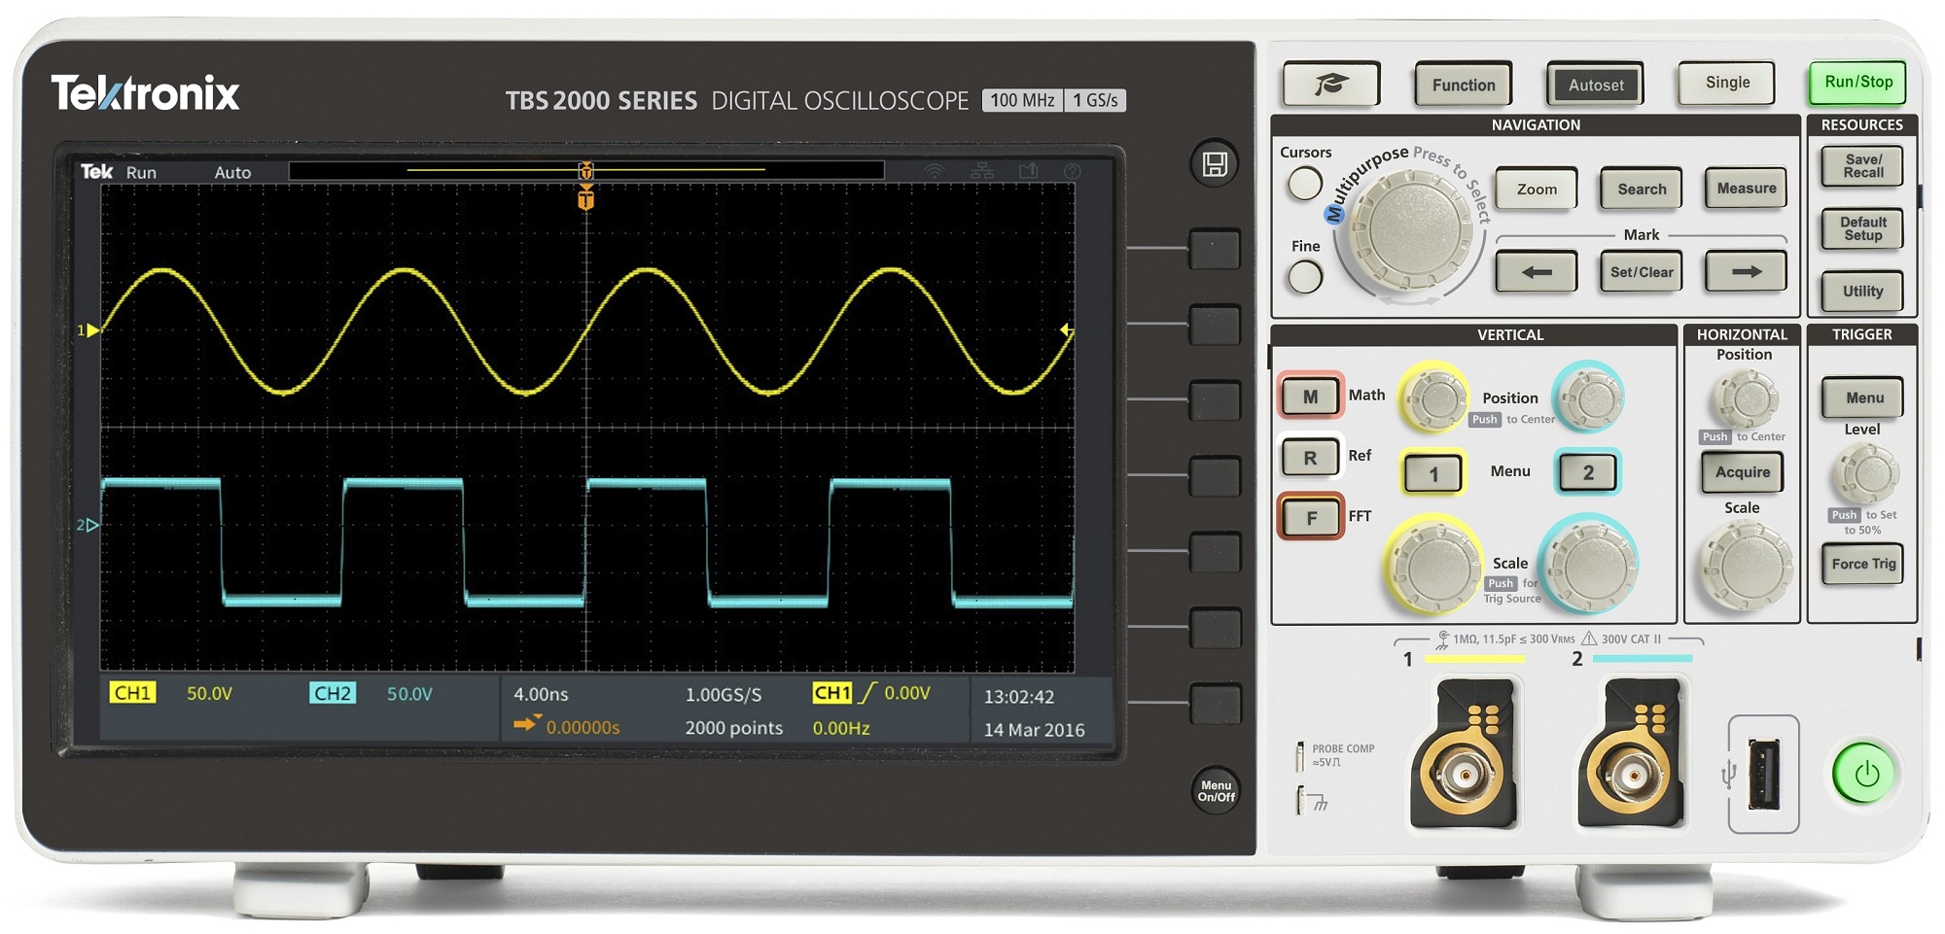Click the ground terminal below Probe Comp

[x=1301, y=802]
